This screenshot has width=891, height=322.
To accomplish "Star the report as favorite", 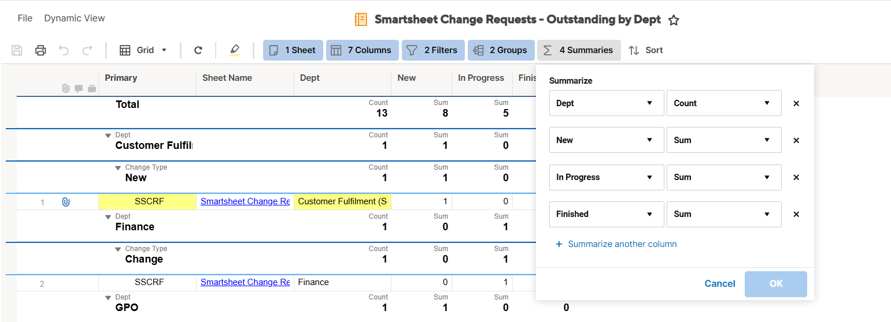I will click(674, 20).
